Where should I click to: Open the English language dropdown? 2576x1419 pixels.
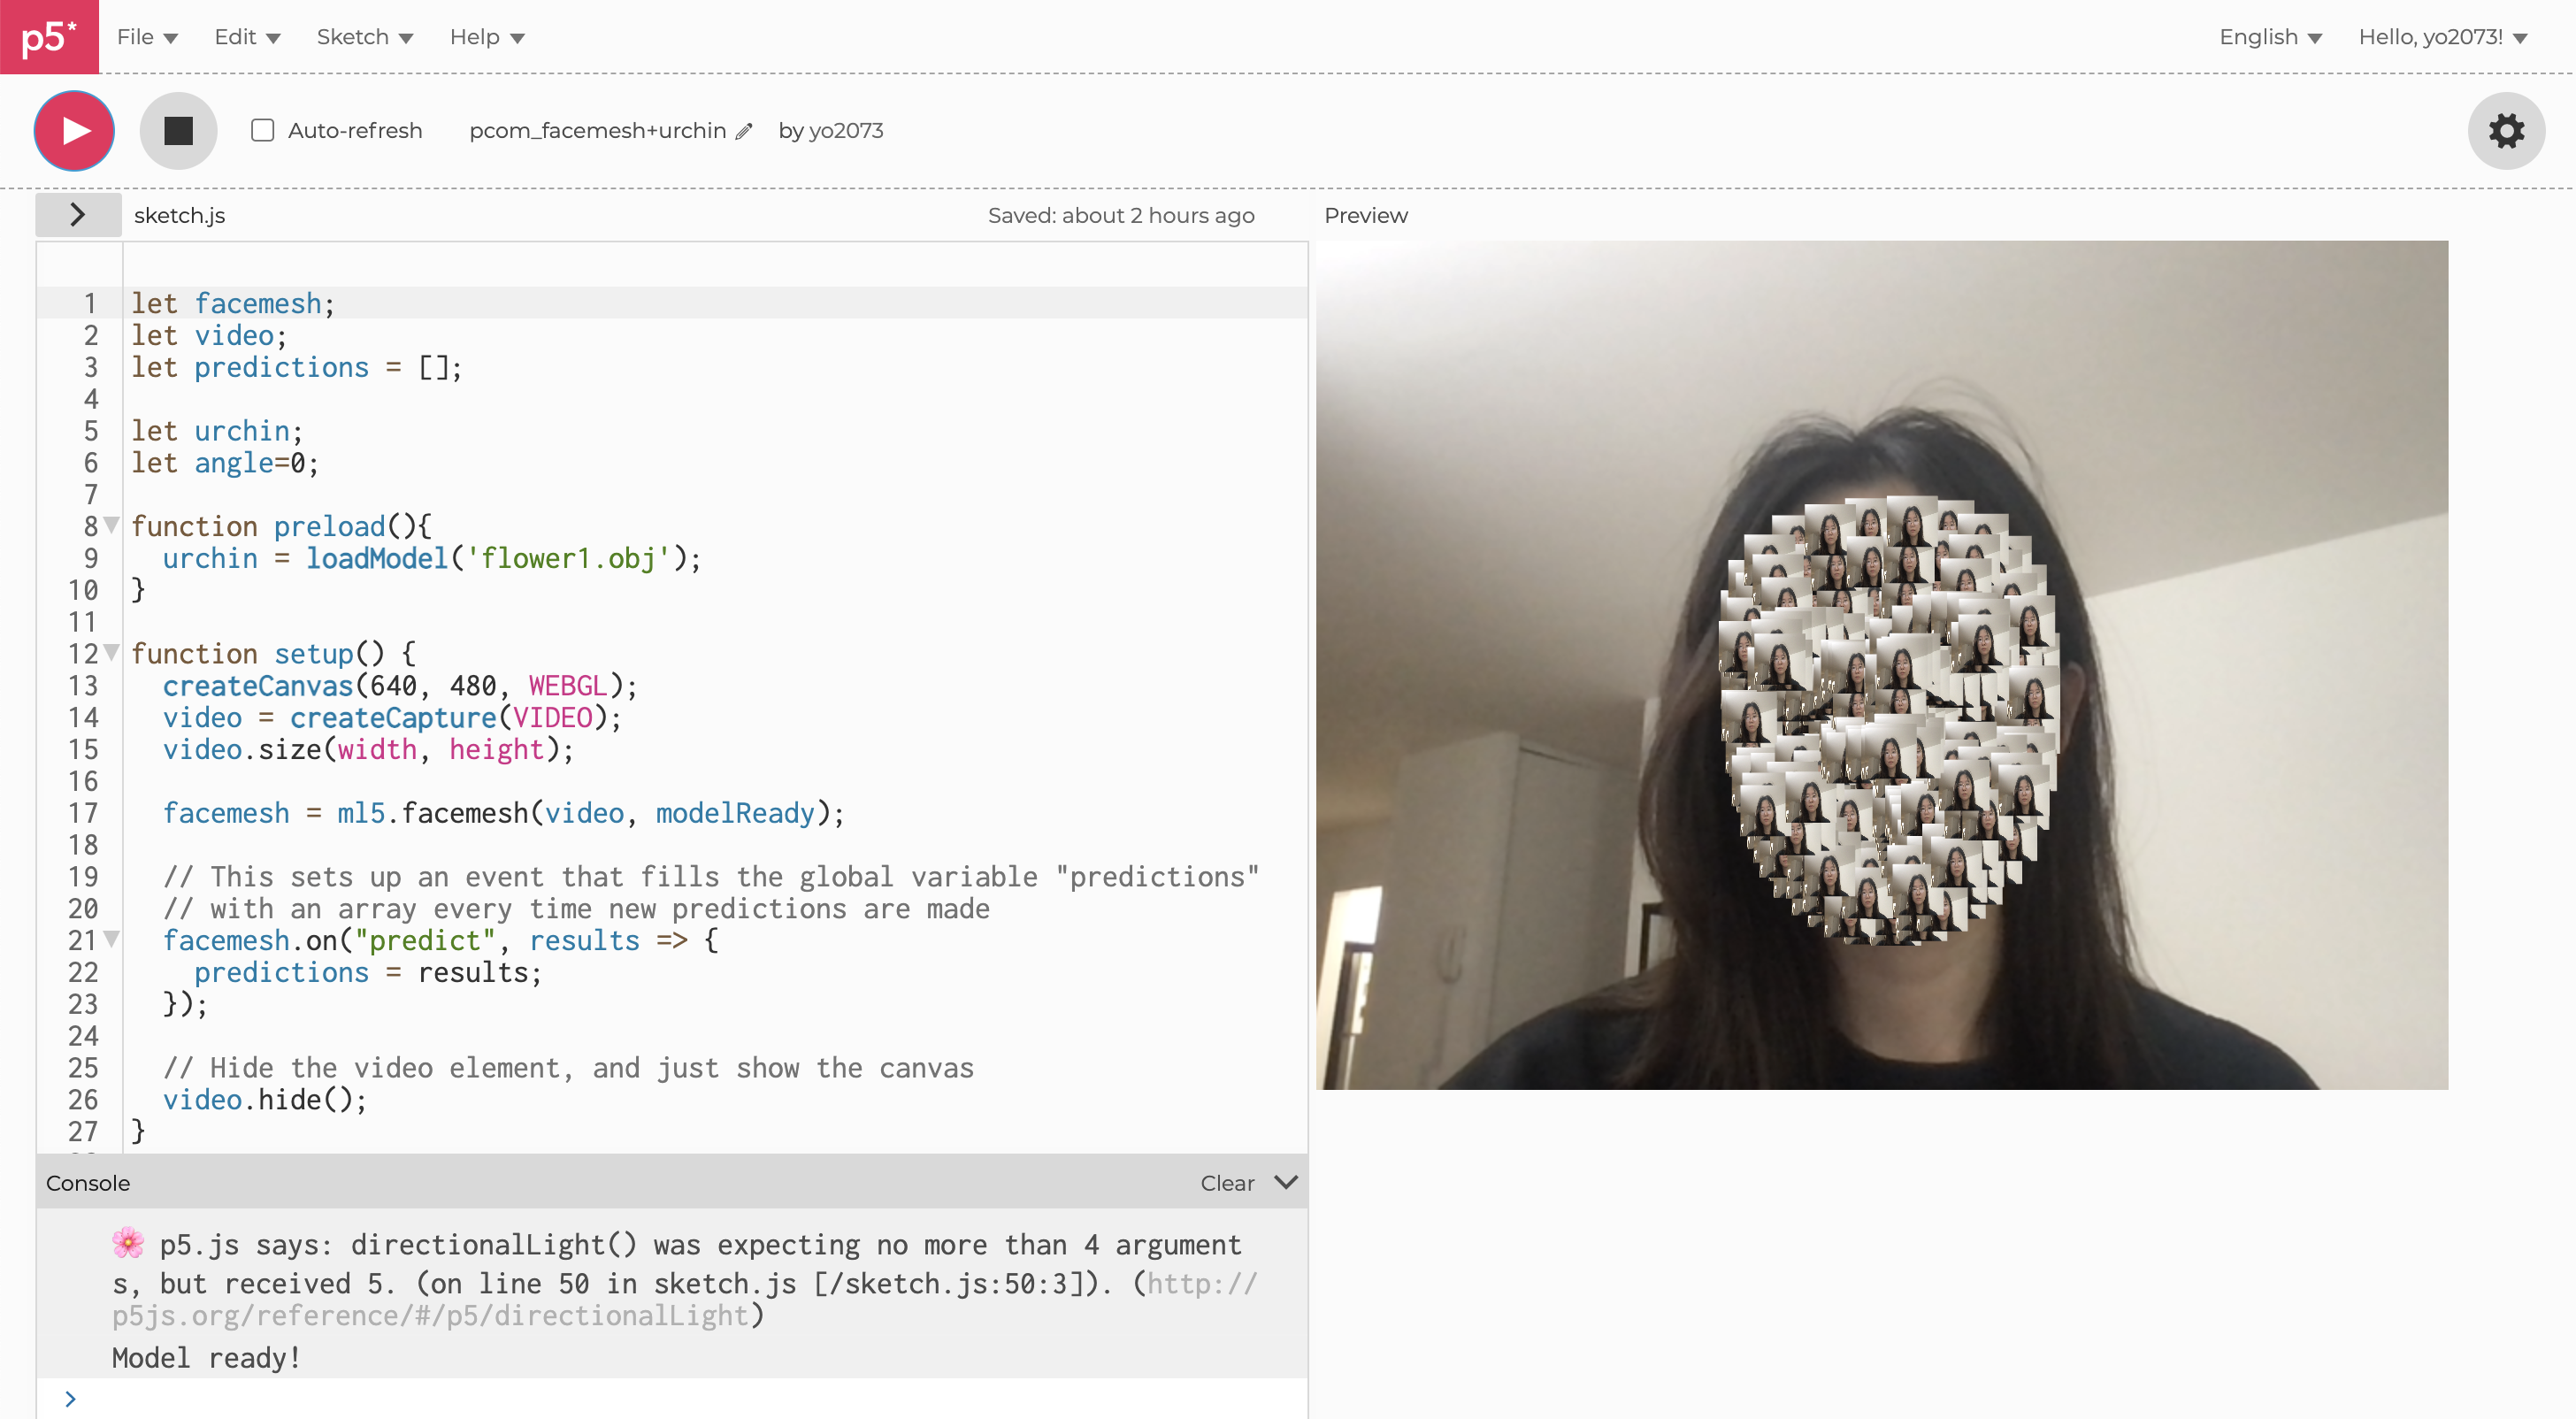(x=2269, y=37)
